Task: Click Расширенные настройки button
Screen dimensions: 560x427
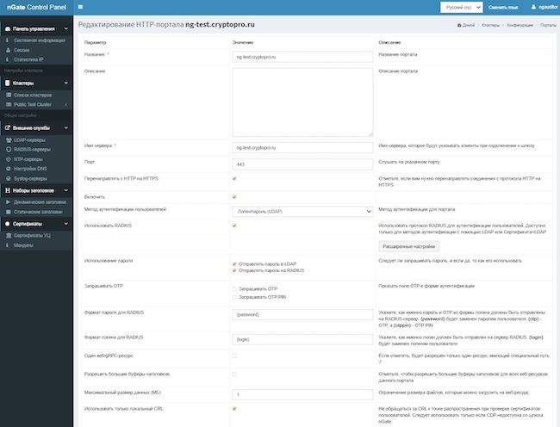Action: pos(409,246)
